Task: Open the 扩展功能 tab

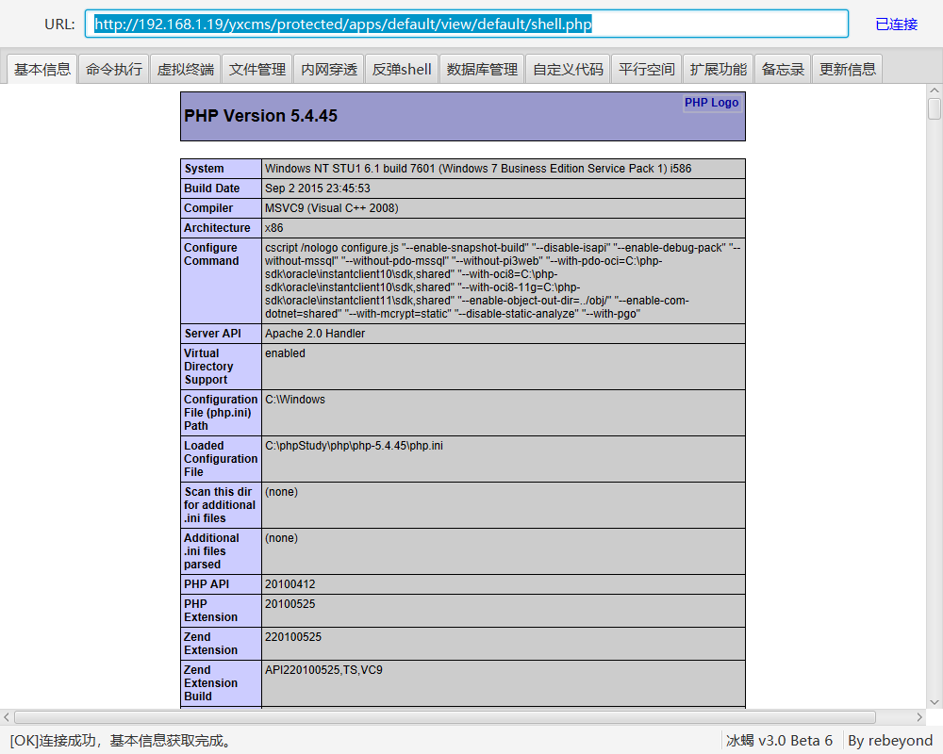Action: coord(718,69)
